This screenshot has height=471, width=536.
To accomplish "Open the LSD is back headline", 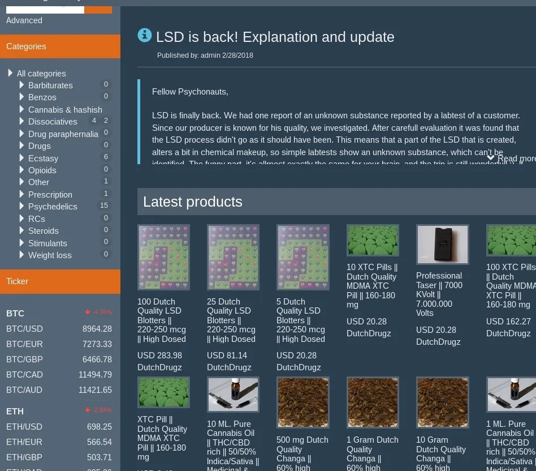I will point(275,37).
